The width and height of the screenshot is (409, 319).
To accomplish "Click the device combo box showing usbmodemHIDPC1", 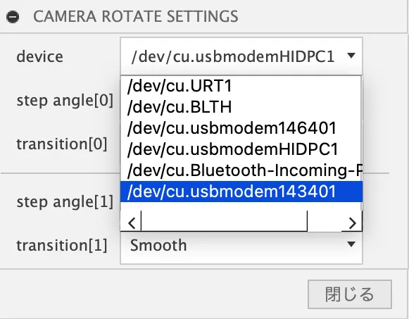I will coord(241,56).
